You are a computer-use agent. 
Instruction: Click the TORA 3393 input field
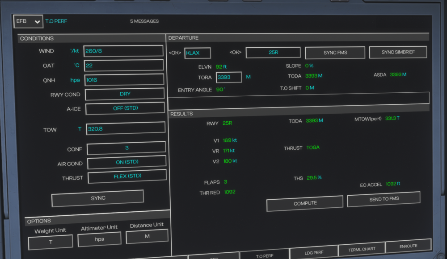229,77
